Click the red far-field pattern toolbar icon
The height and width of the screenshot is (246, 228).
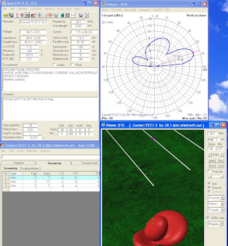[x=22, y=15]
